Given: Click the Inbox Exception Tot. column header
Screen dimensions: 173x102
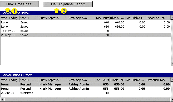Looking at the screenshot, I should [x=158, y=18].
